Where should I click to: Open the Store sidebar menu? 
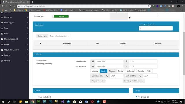[x=14, y=28]
